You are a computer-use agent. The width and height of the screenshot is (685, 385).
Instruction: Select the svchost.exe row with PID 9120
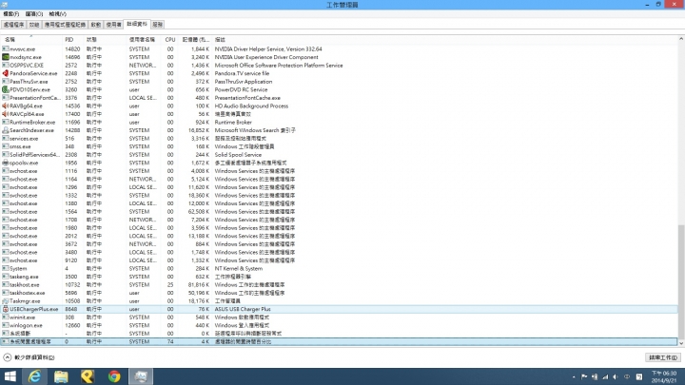[x=339, y=260]
